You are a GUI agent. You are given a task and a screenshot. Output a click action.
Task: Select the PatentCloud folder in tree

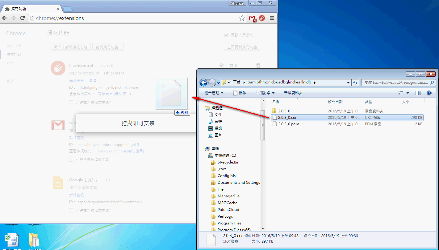pos(228,209)
